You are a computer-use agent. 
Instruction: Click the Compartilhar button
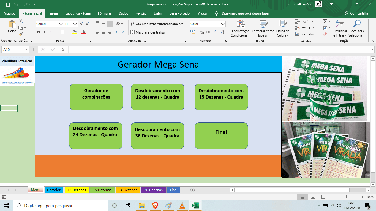click(357, 13)
